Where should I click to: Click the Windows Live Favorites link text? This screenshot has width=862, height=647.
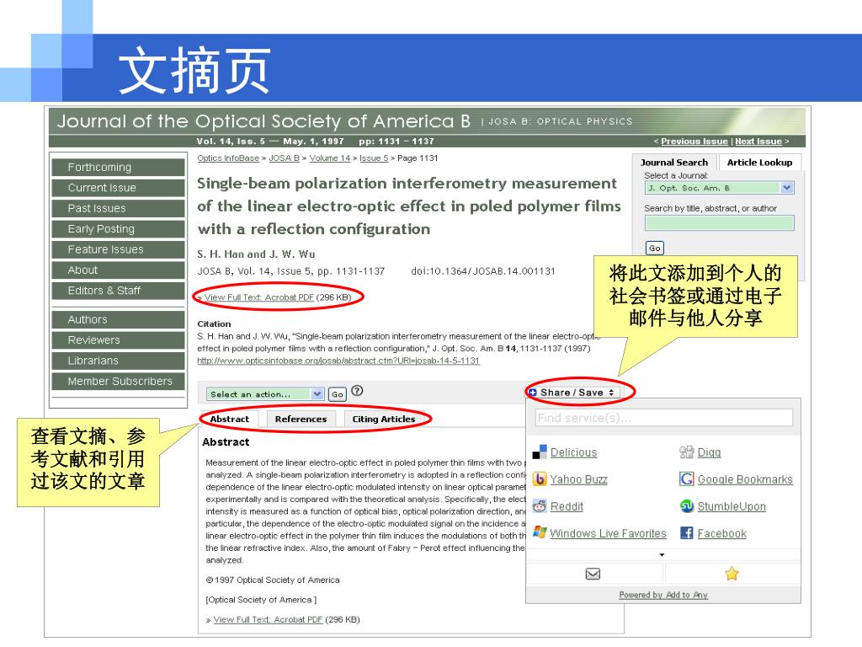point(608,533)
